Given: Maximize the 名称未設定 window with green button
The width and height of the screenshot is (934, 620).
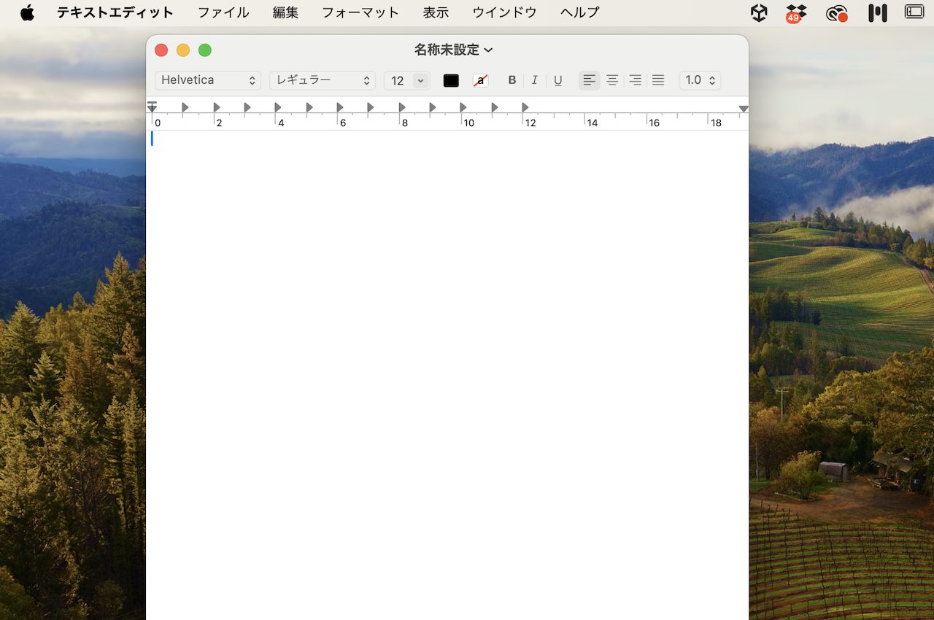Looking at the screenshot, I should (x=205, y=50).
